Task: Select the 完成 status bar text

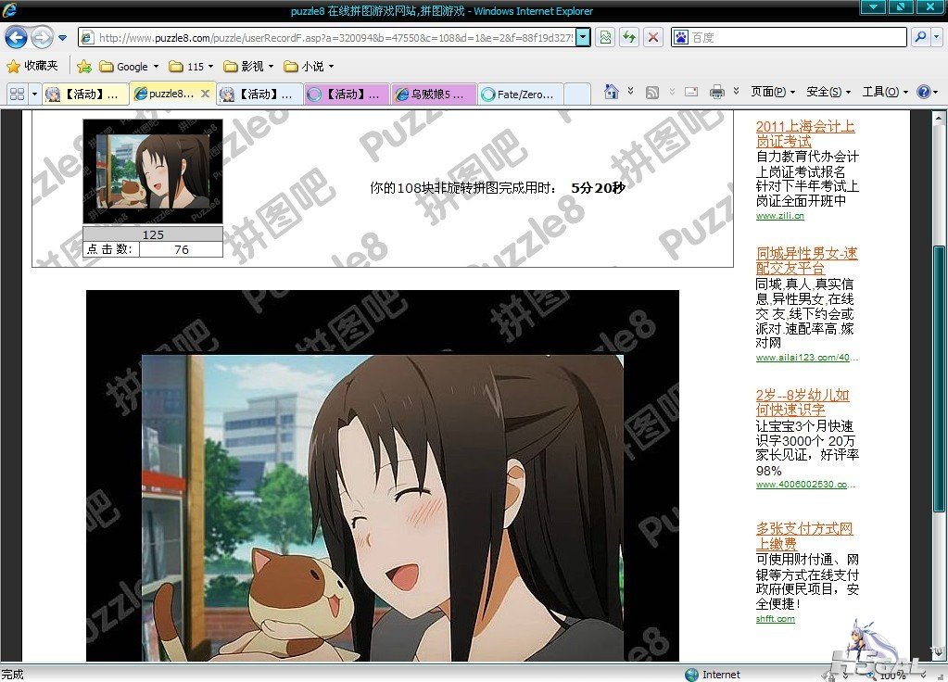Action: point(12,675)
